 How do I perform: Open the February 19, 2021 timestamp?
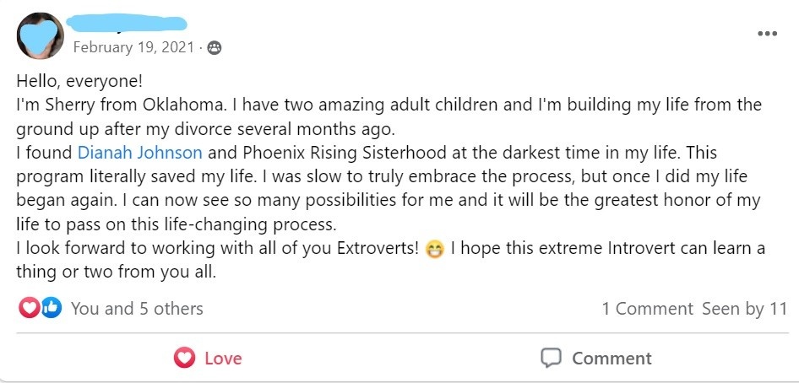[133, 47]
